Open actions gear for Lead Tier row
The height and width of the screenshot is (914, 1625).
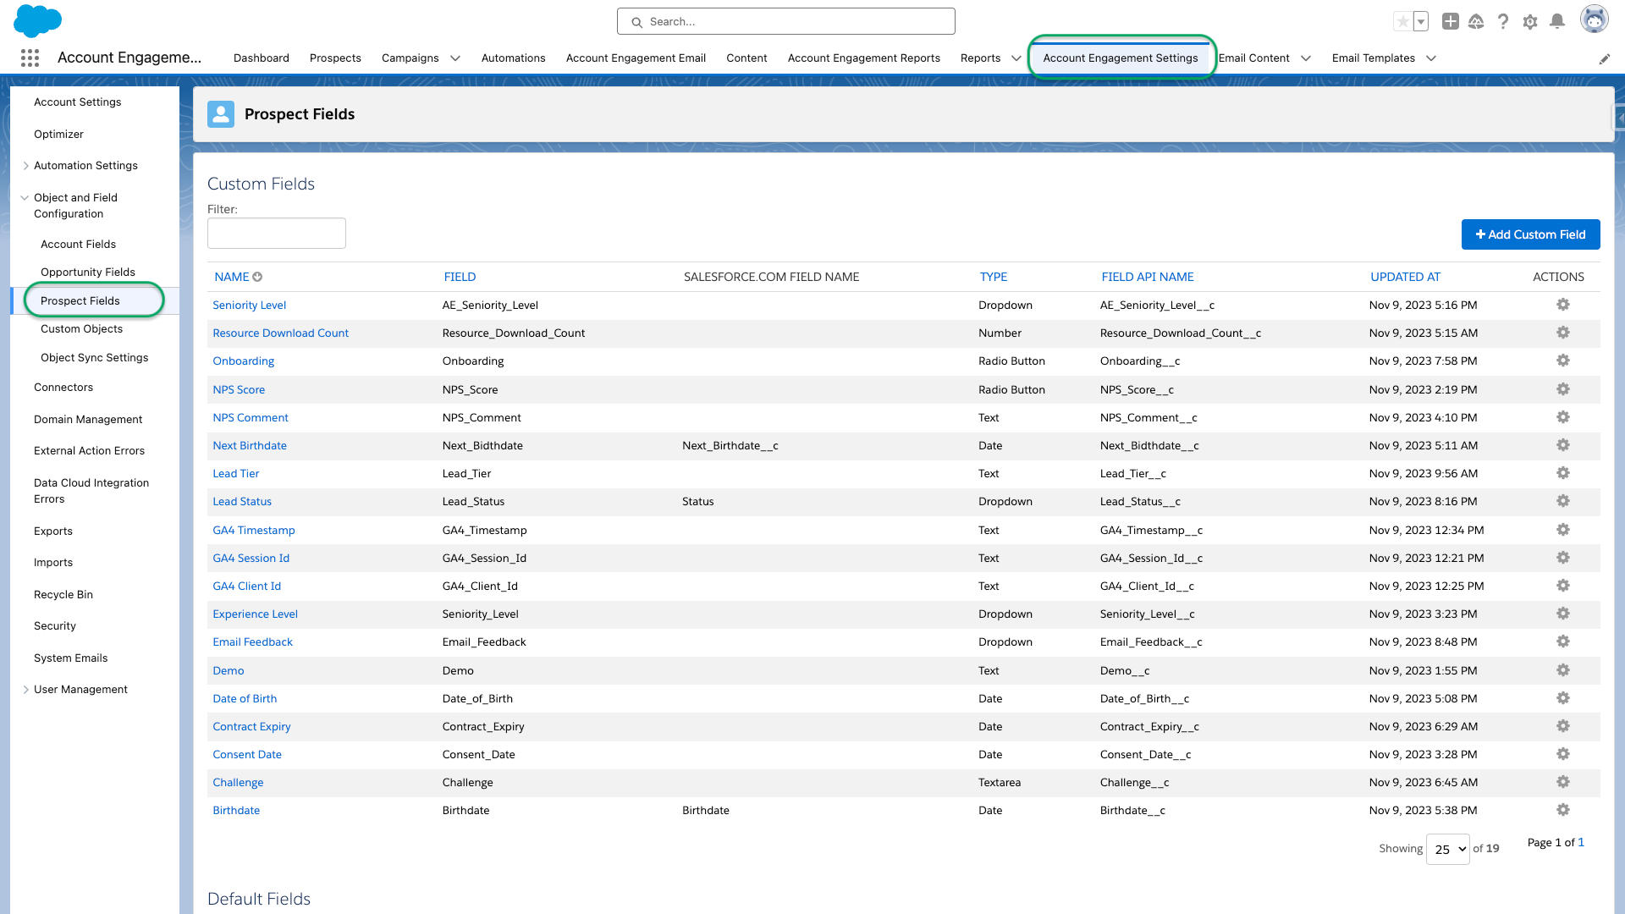click(1563, 473)
